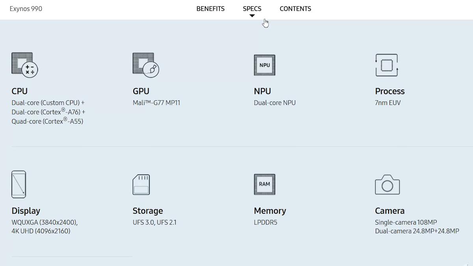Screen dimensions: 473x266
Task: Click the Single-camera 108MP text
Action: [406, 222]
